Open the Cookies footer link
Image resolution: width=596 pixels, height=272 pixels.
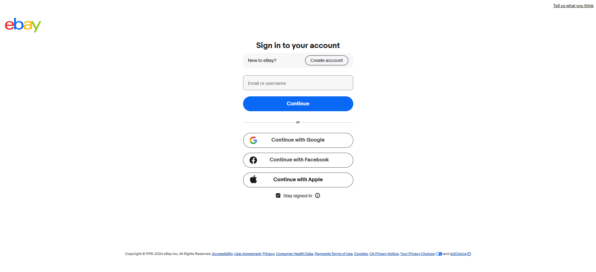[x=361, y=254]
